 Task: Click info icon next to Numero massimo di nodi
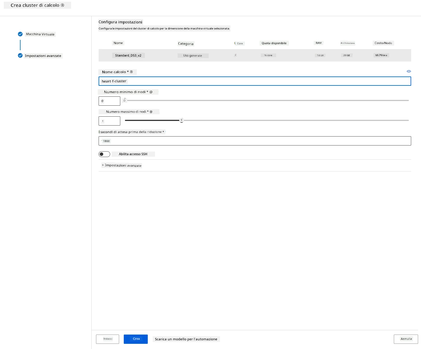coord(151,112)
